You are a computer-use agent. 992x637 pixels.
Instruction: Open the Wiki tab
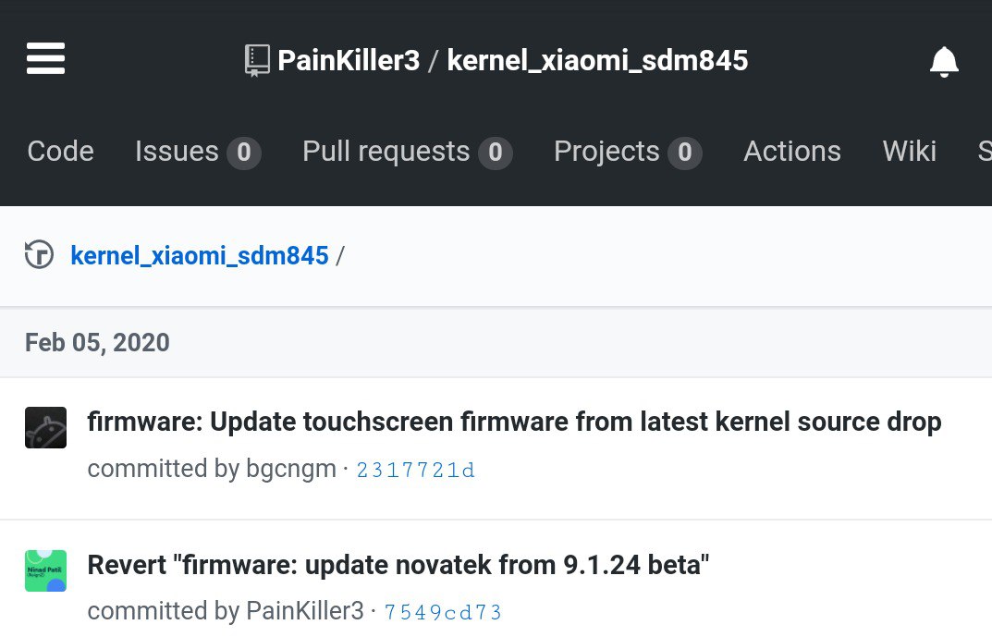click(x=909, y=152)
